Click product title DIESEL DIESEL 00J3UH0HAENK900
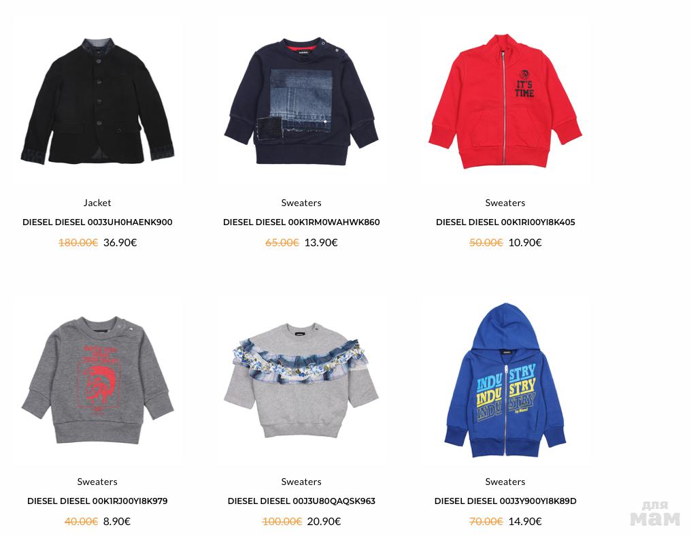Screen dimensions: 691x536 tap(97, 222)
